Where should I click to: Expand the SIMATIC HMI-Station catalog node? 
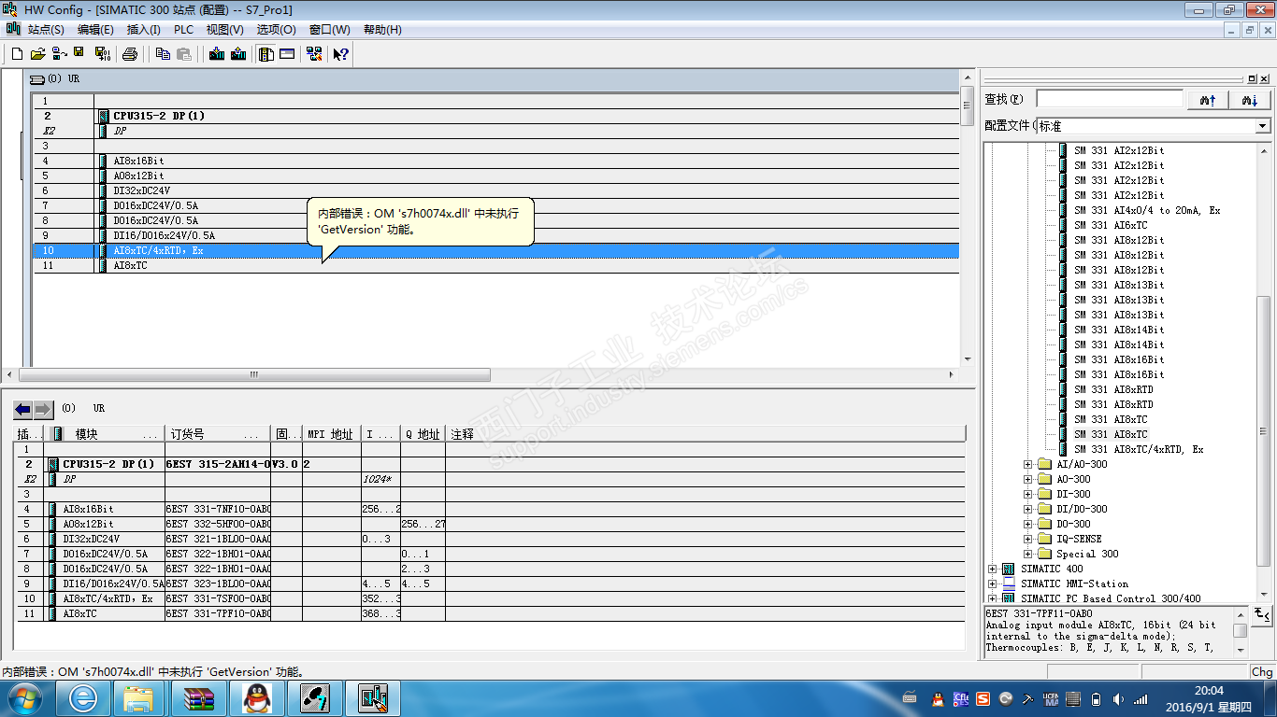click(993, 583)
